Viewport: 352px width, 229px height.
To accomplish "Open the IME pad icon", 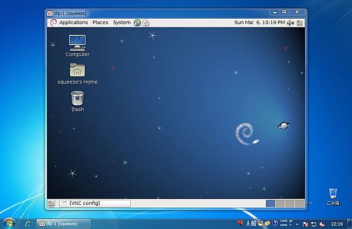I will click(x=260, y=223).
